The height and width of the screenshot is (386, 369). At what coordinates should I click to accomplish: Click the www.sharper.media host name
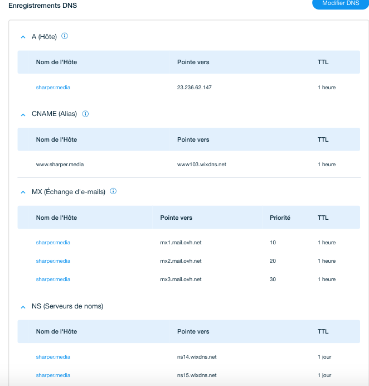click(60, 165)
